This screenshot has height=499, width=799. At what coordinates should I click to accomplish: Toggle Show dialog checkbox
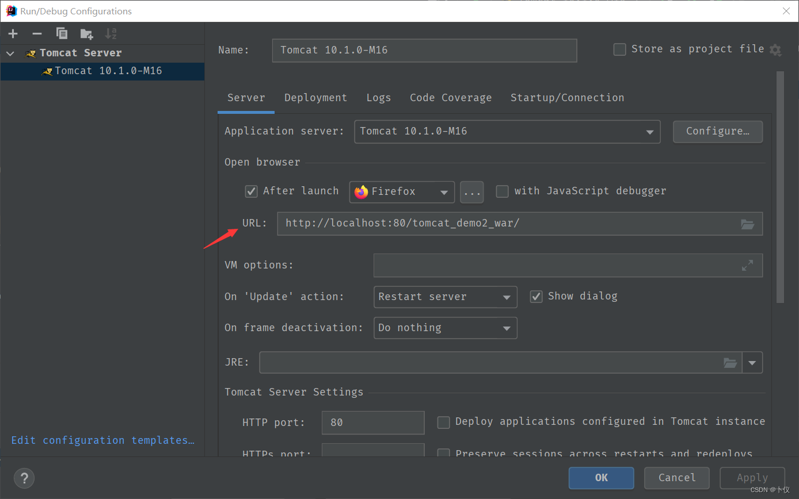(x=536, y=297)
